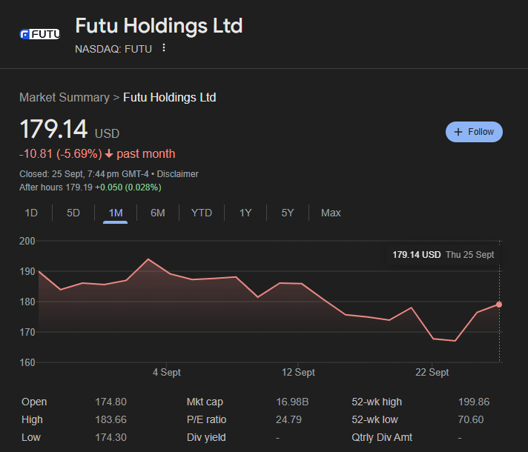Click the 179.14 current price
Screen dimensions: 528x452
tap(54, 129)
